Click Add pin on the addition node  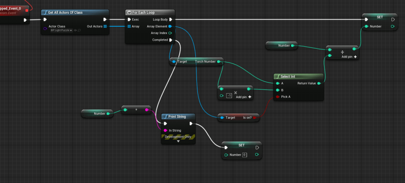tap(350, 57)
